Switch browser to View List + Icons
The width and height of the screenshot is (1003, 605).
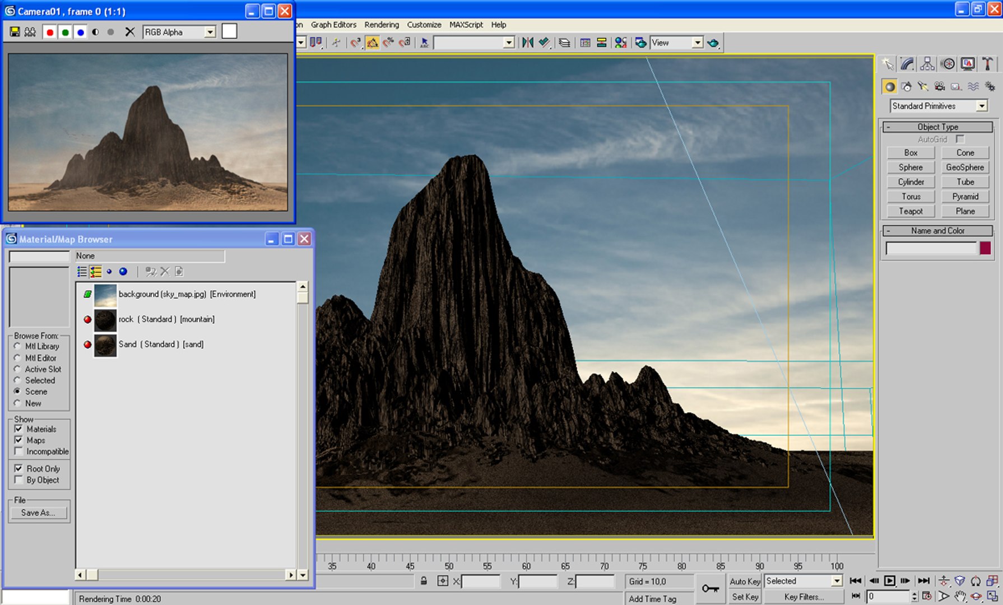tap(96, 272)
